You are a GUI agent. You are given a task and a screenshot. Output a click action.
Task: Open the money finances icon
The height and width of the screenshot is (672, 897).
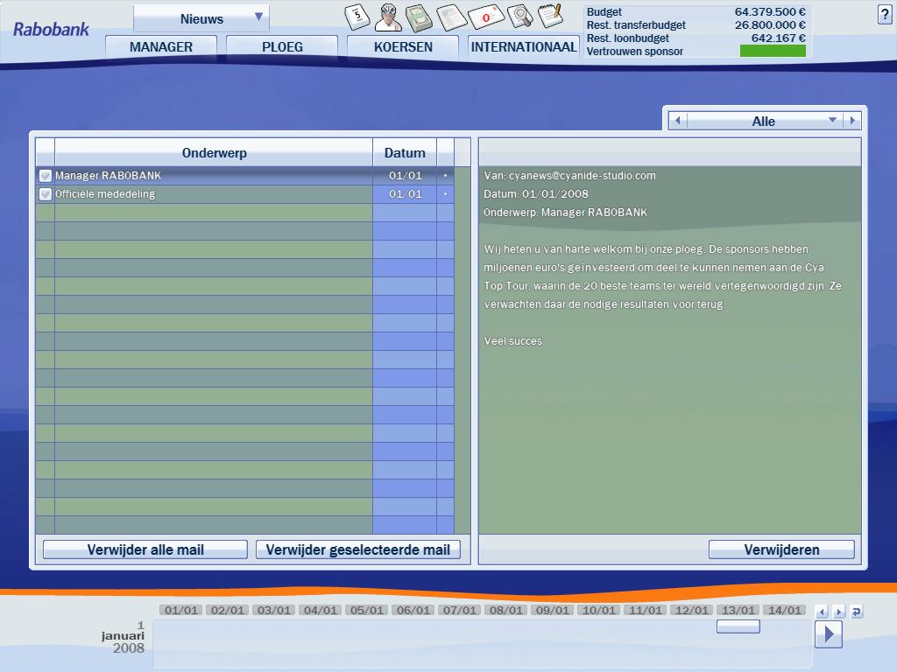[420, 17]
